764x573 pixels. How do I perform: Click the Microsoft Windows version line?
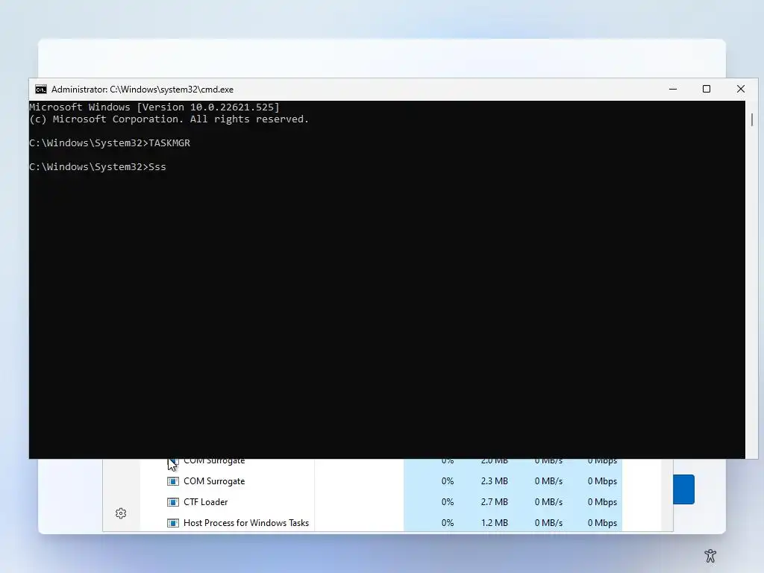[x=154, y=107]
